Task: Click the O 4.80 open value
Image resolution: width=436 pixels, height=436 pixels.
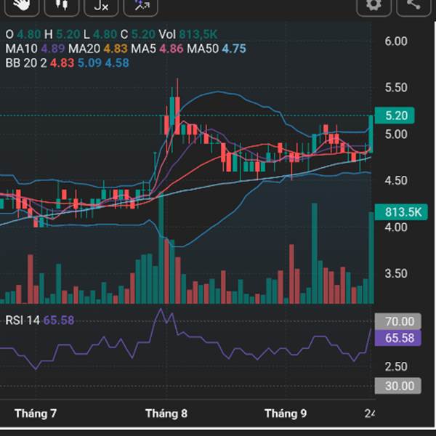Action: (x=23, y=34)
